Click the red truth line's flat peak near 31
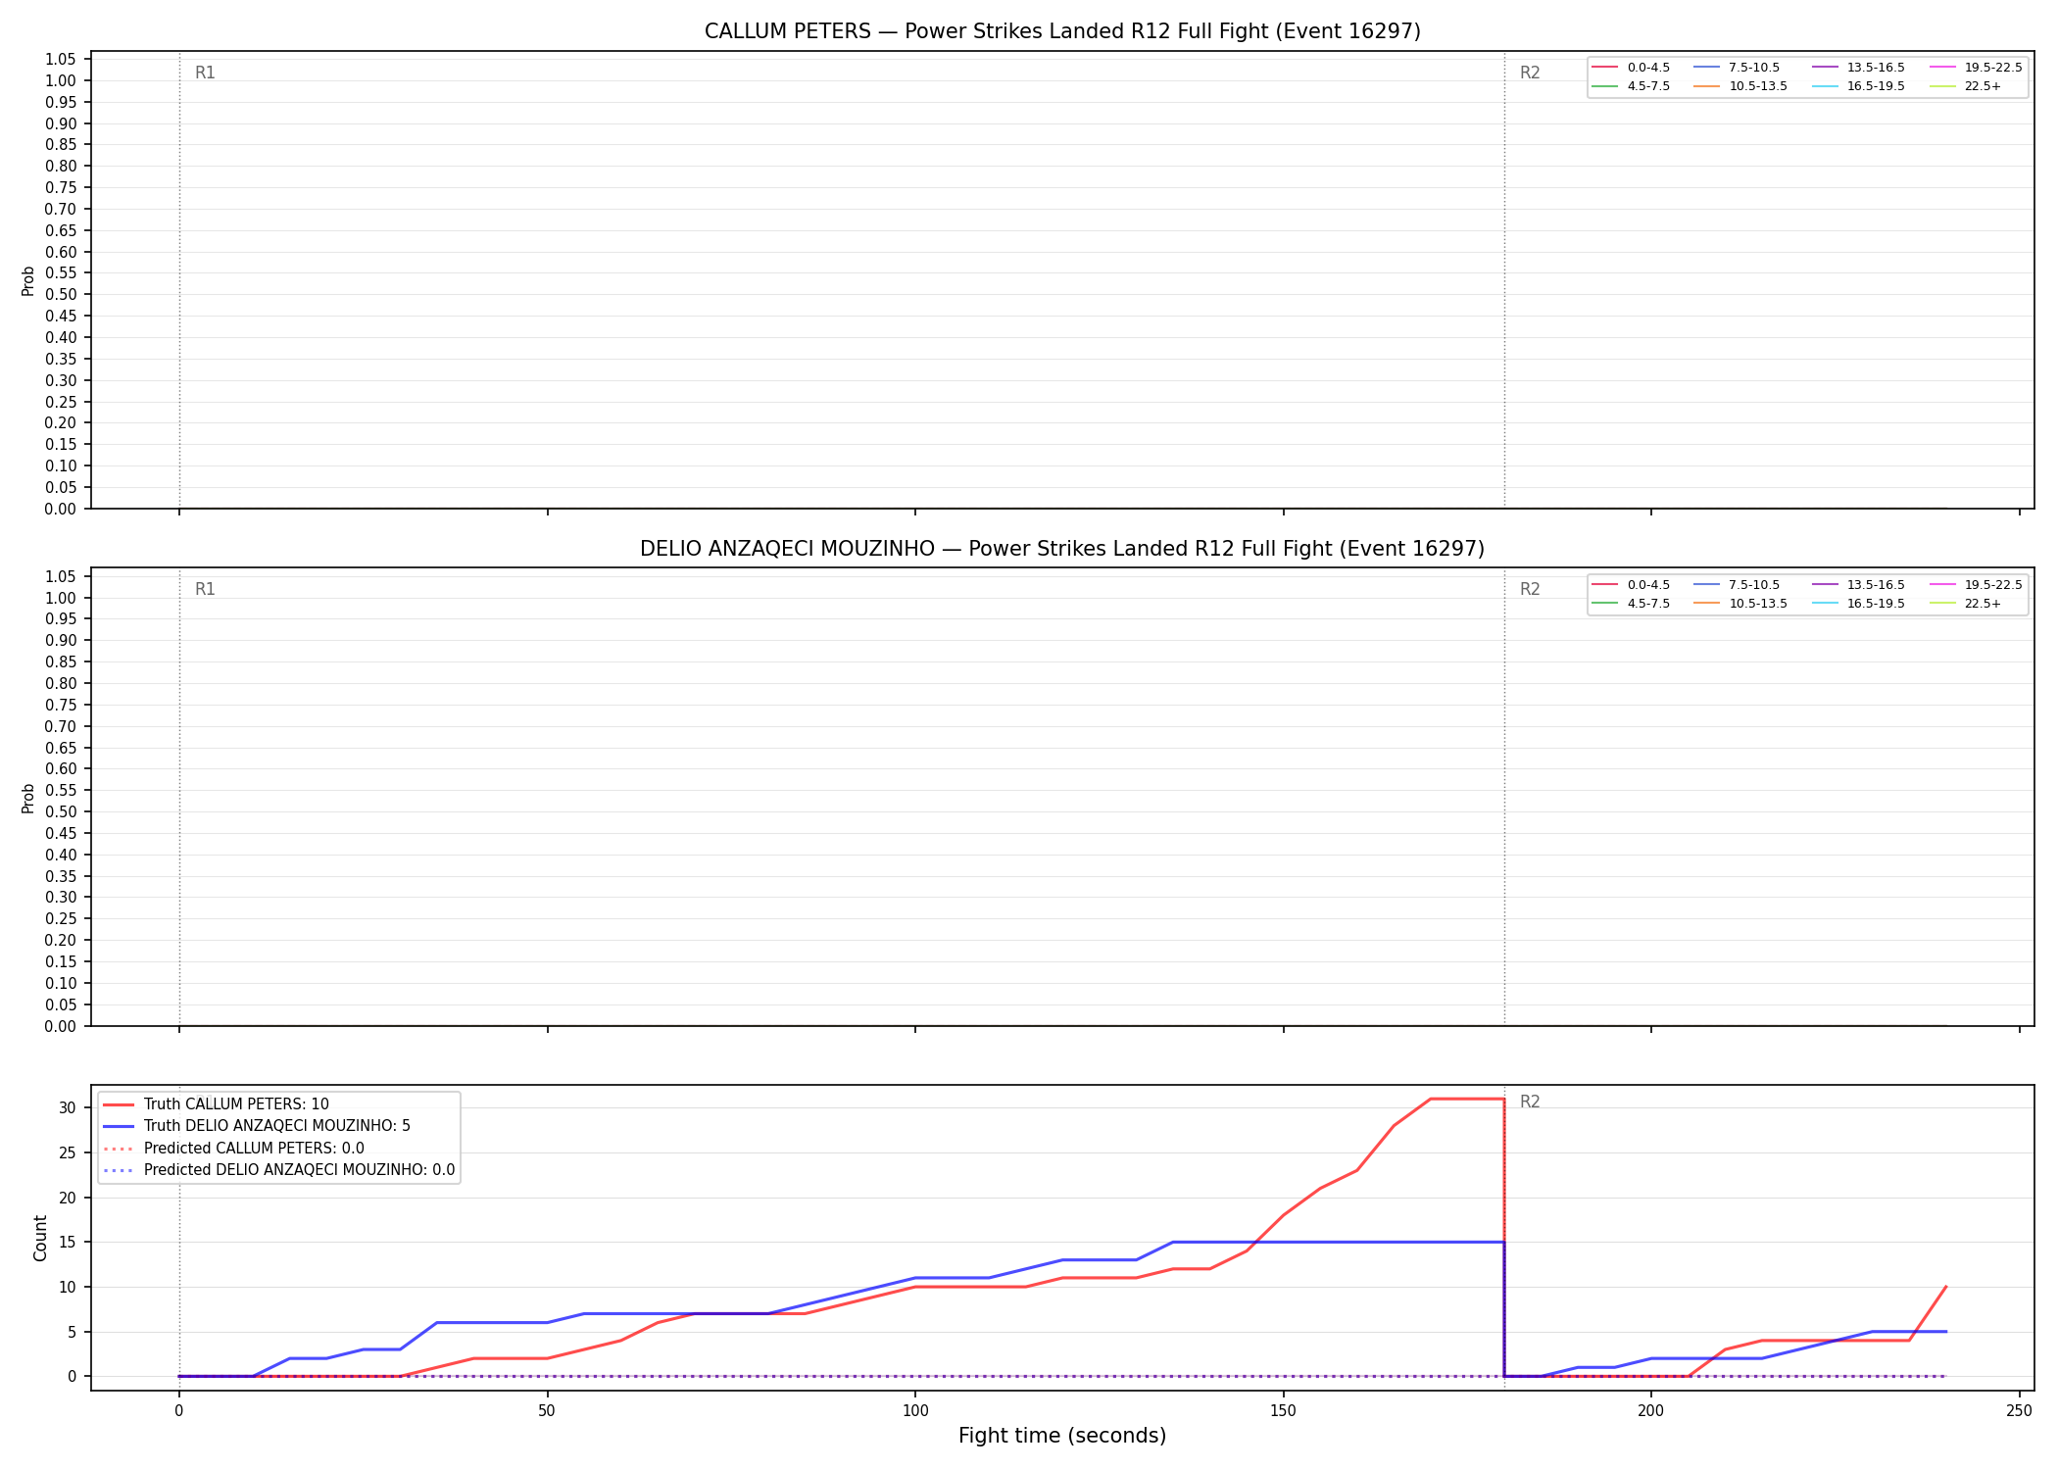 [x=1467, y=1099]
